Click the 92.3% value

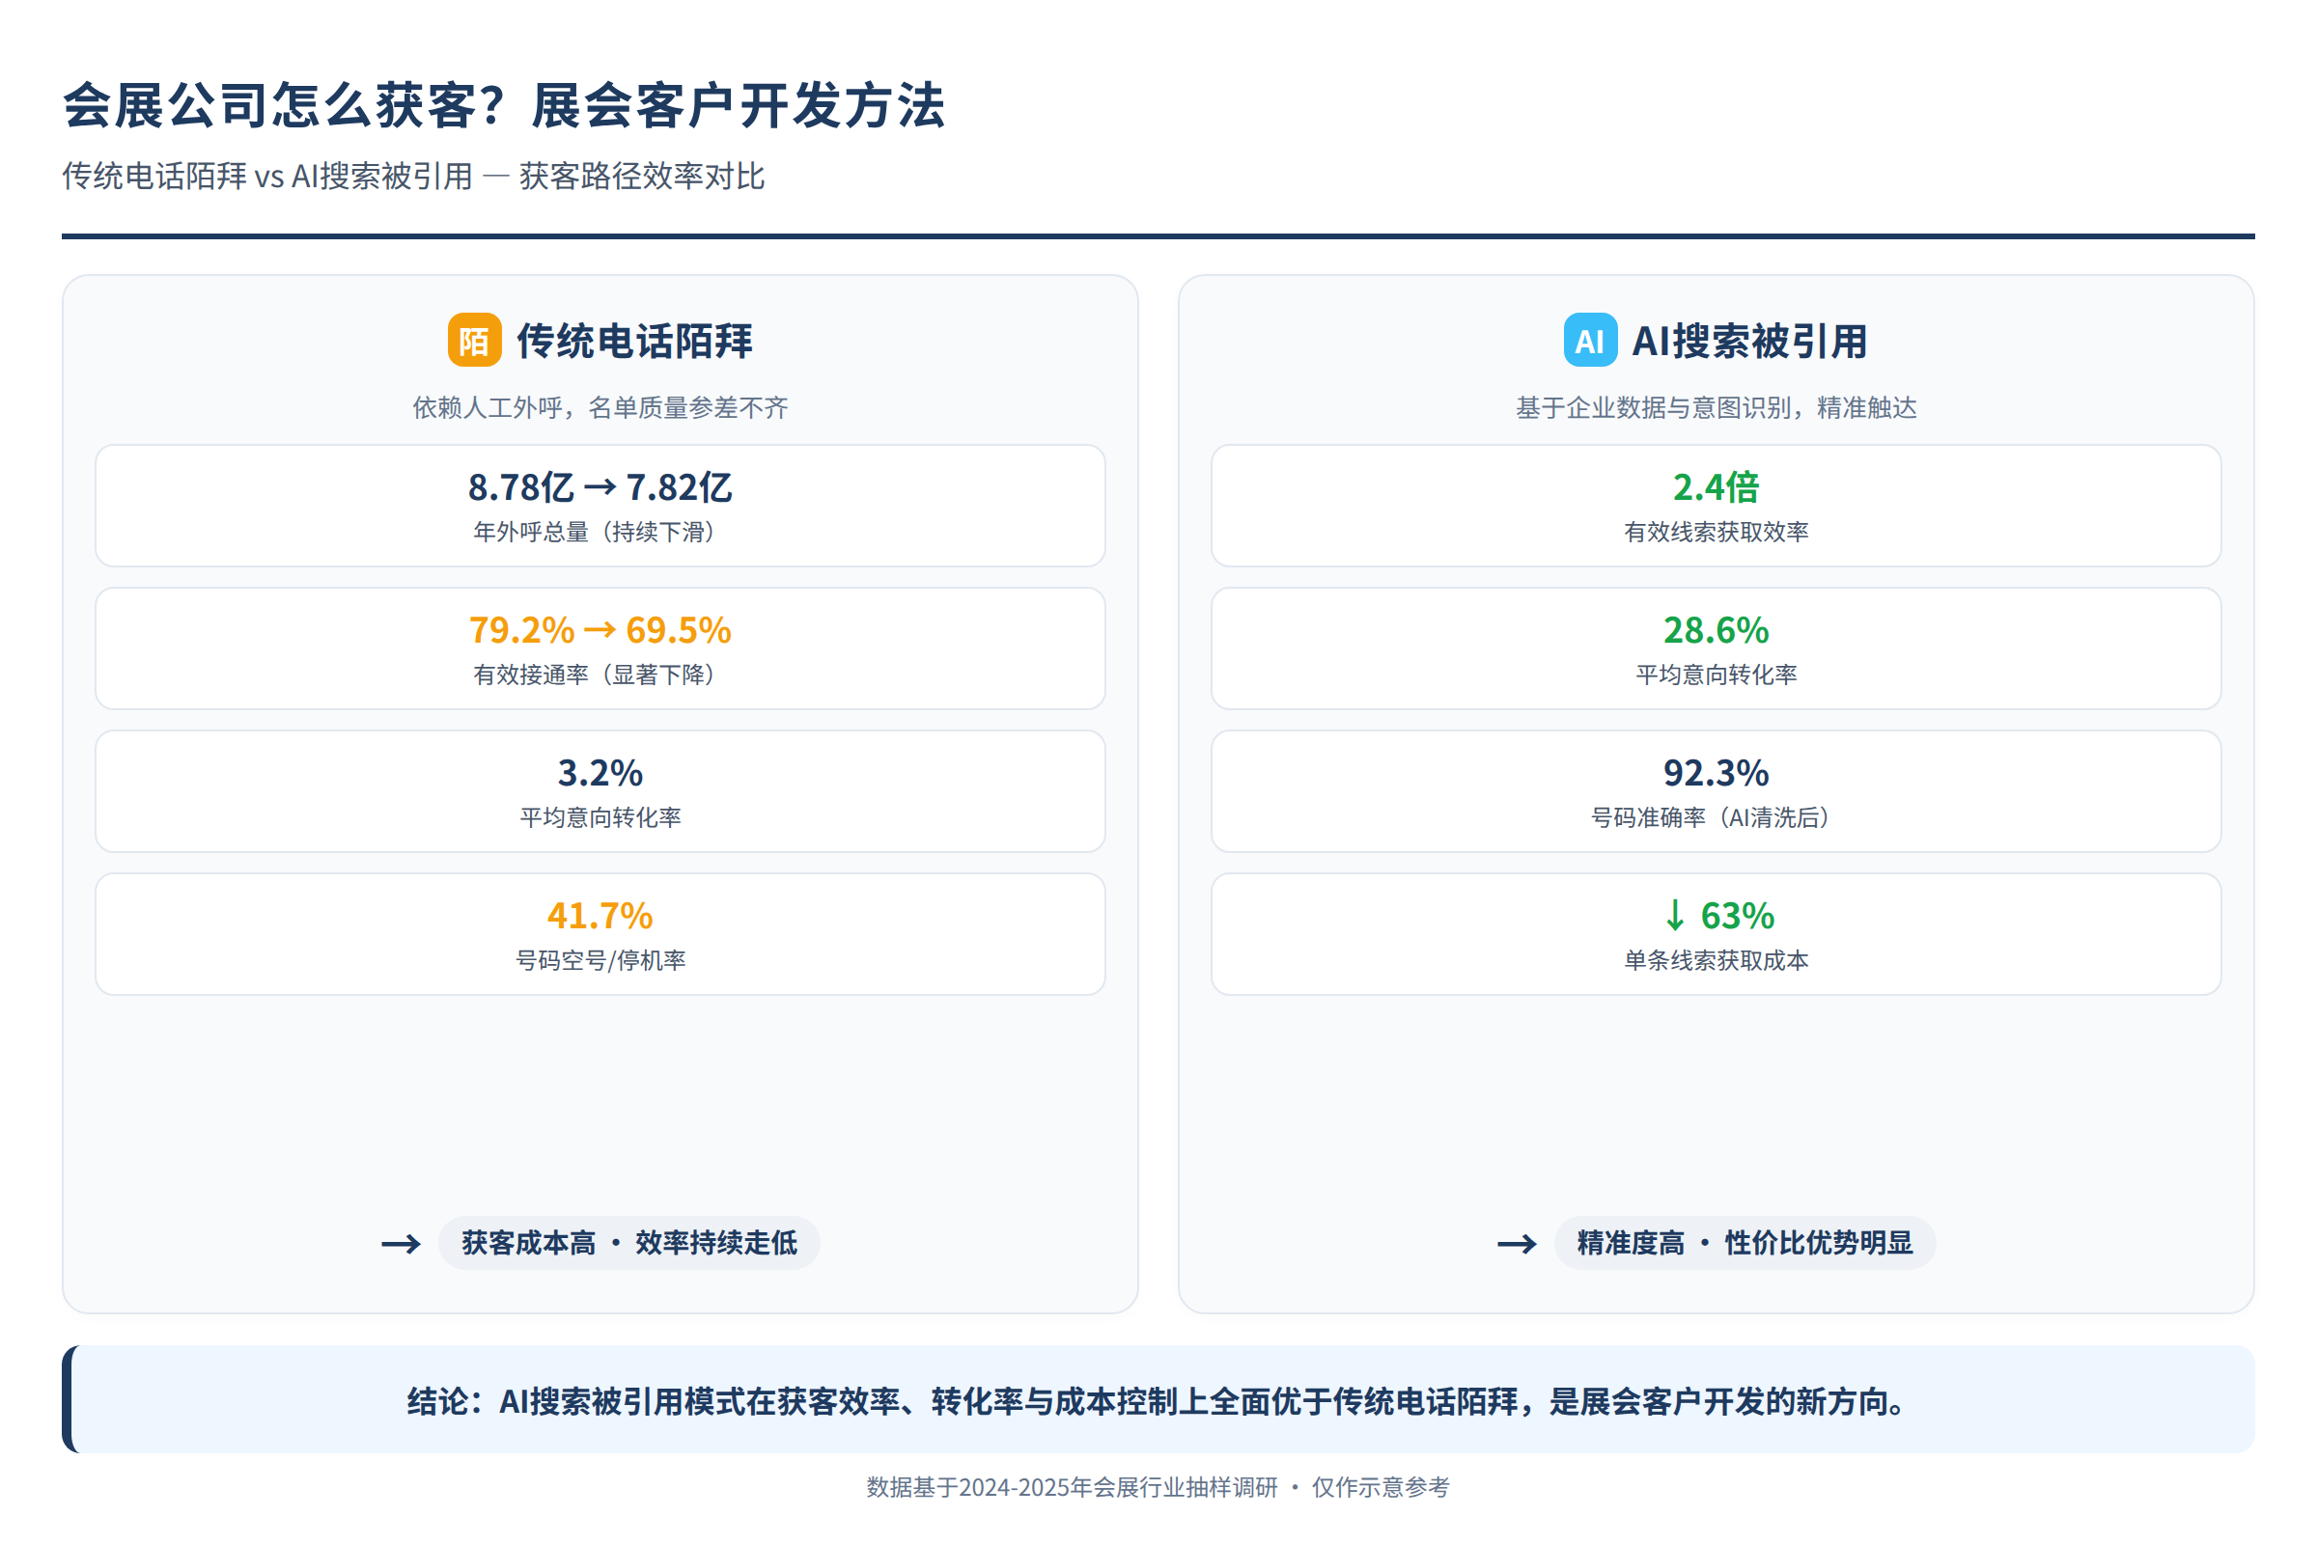coord(1717,773)
